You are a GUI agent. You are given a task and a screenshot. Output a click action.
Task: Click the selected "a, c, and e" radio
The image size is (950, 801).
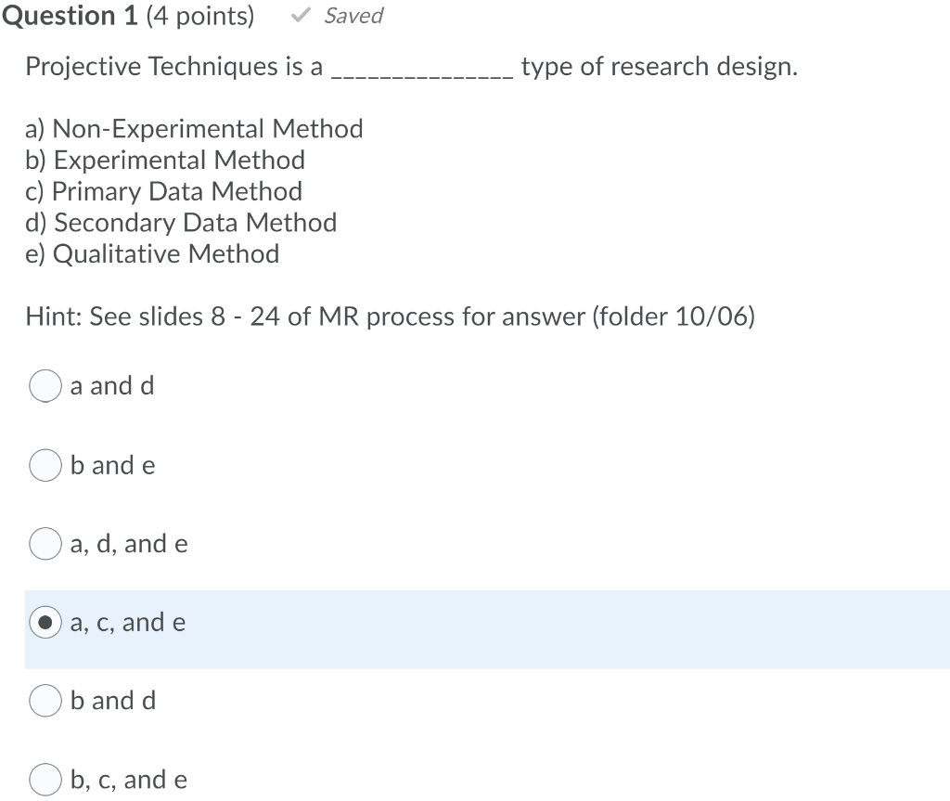(x=45, y=623)
